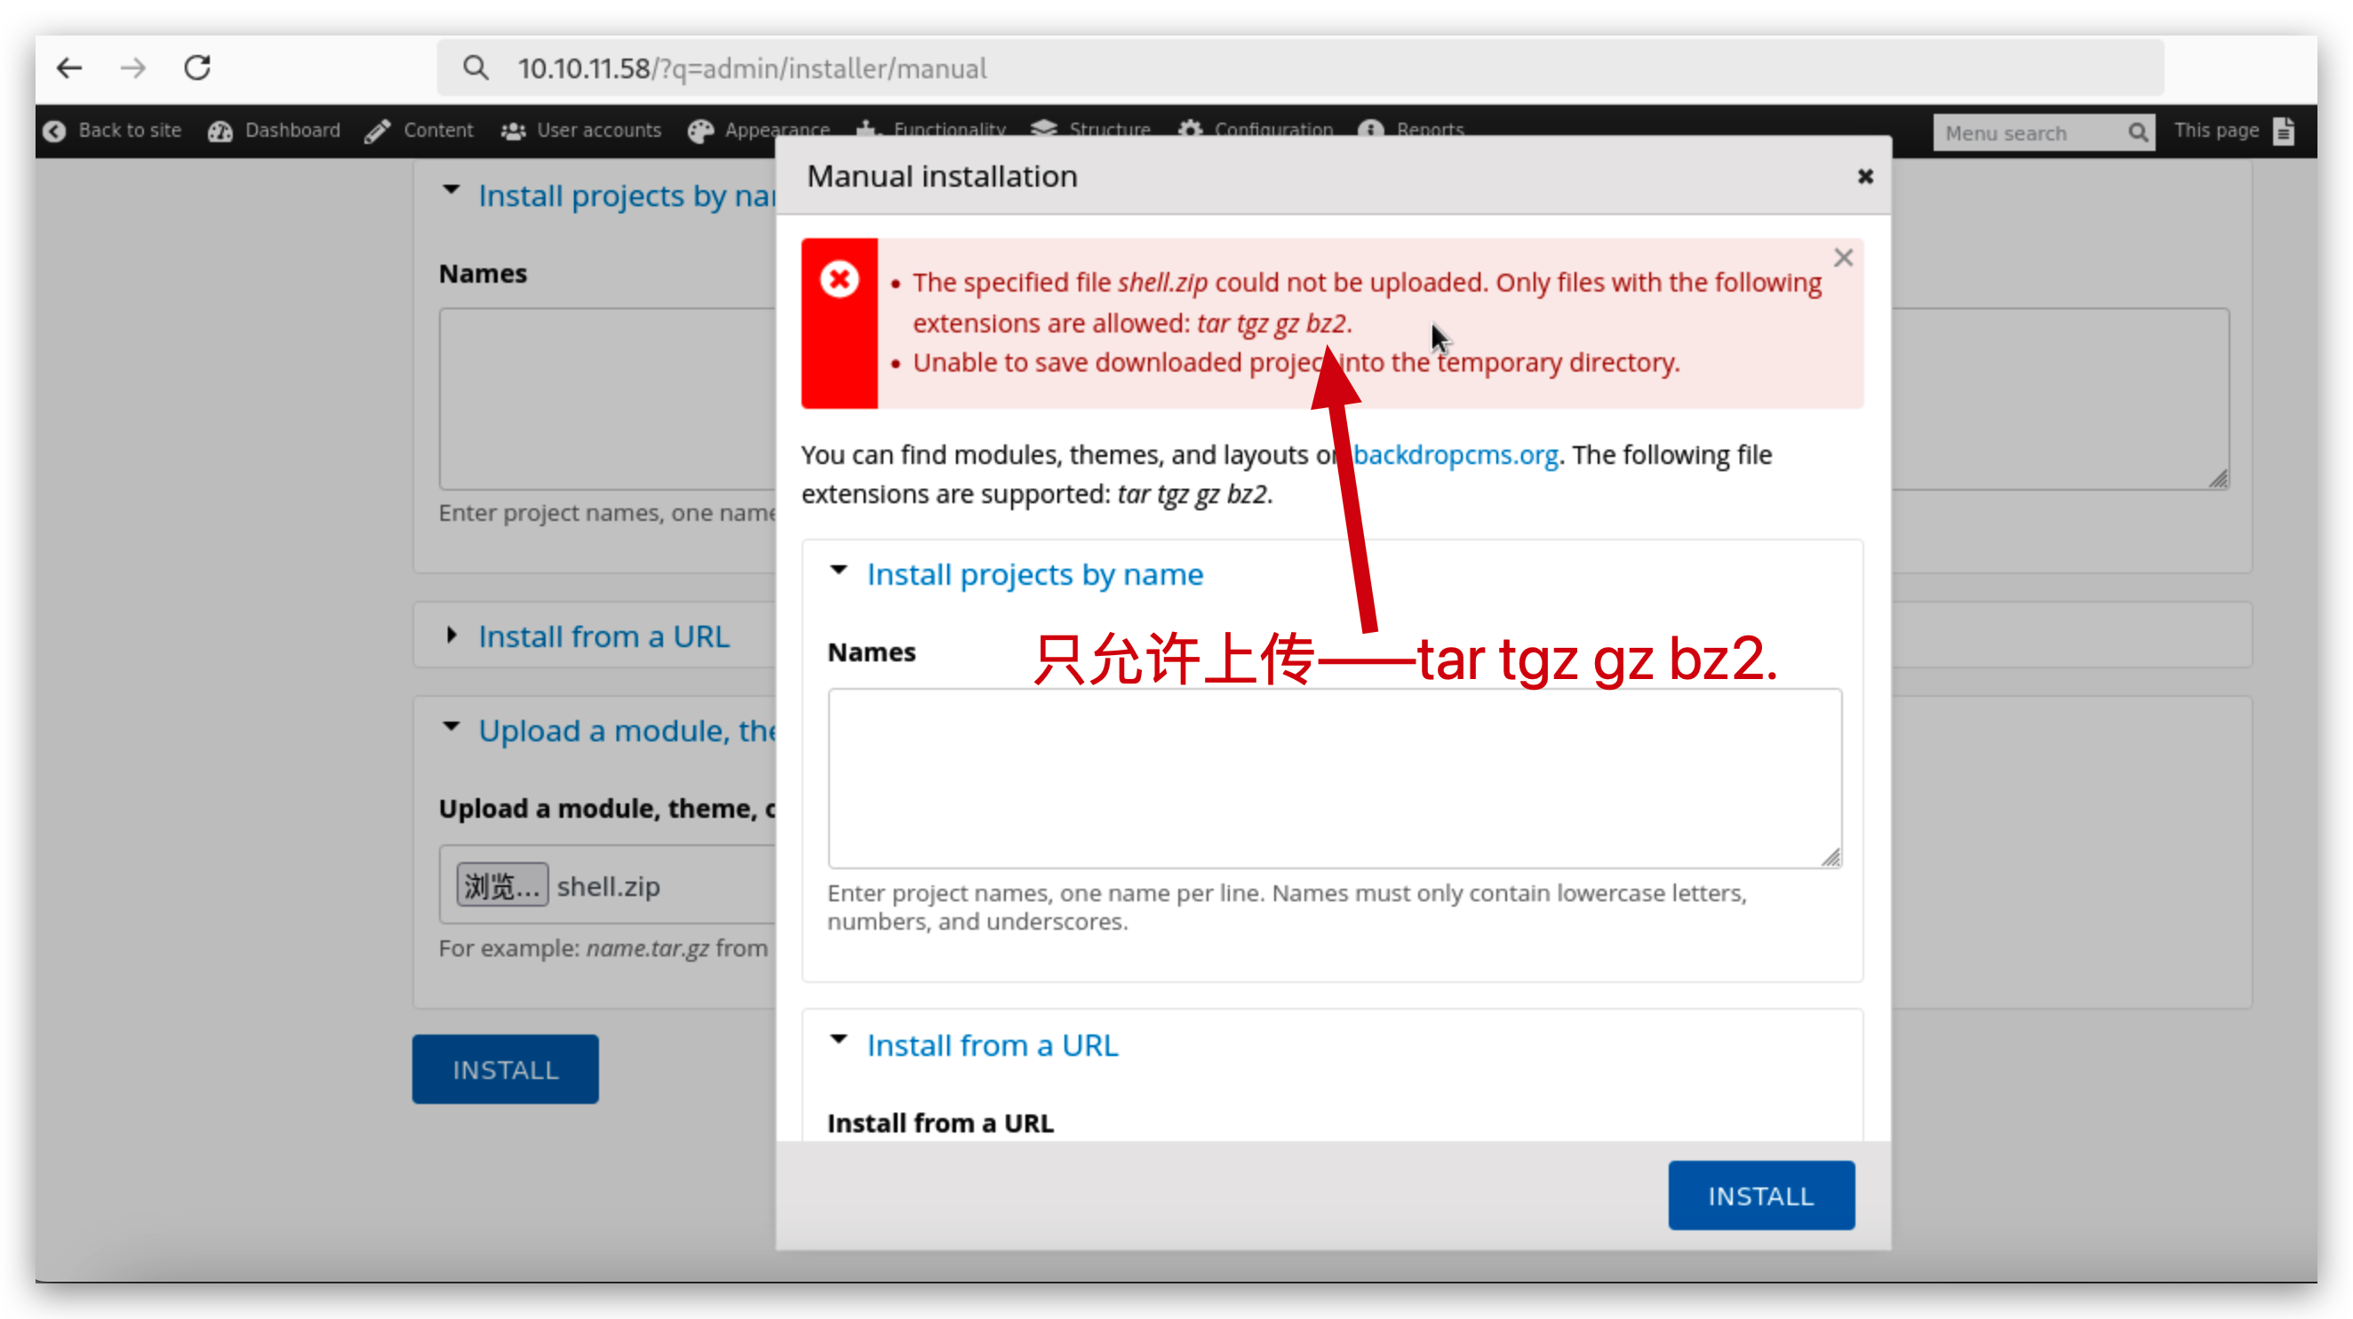Click the Dashboard gauge icon
Viewport: 2353px width, 1319px height.
coord(220,132)
